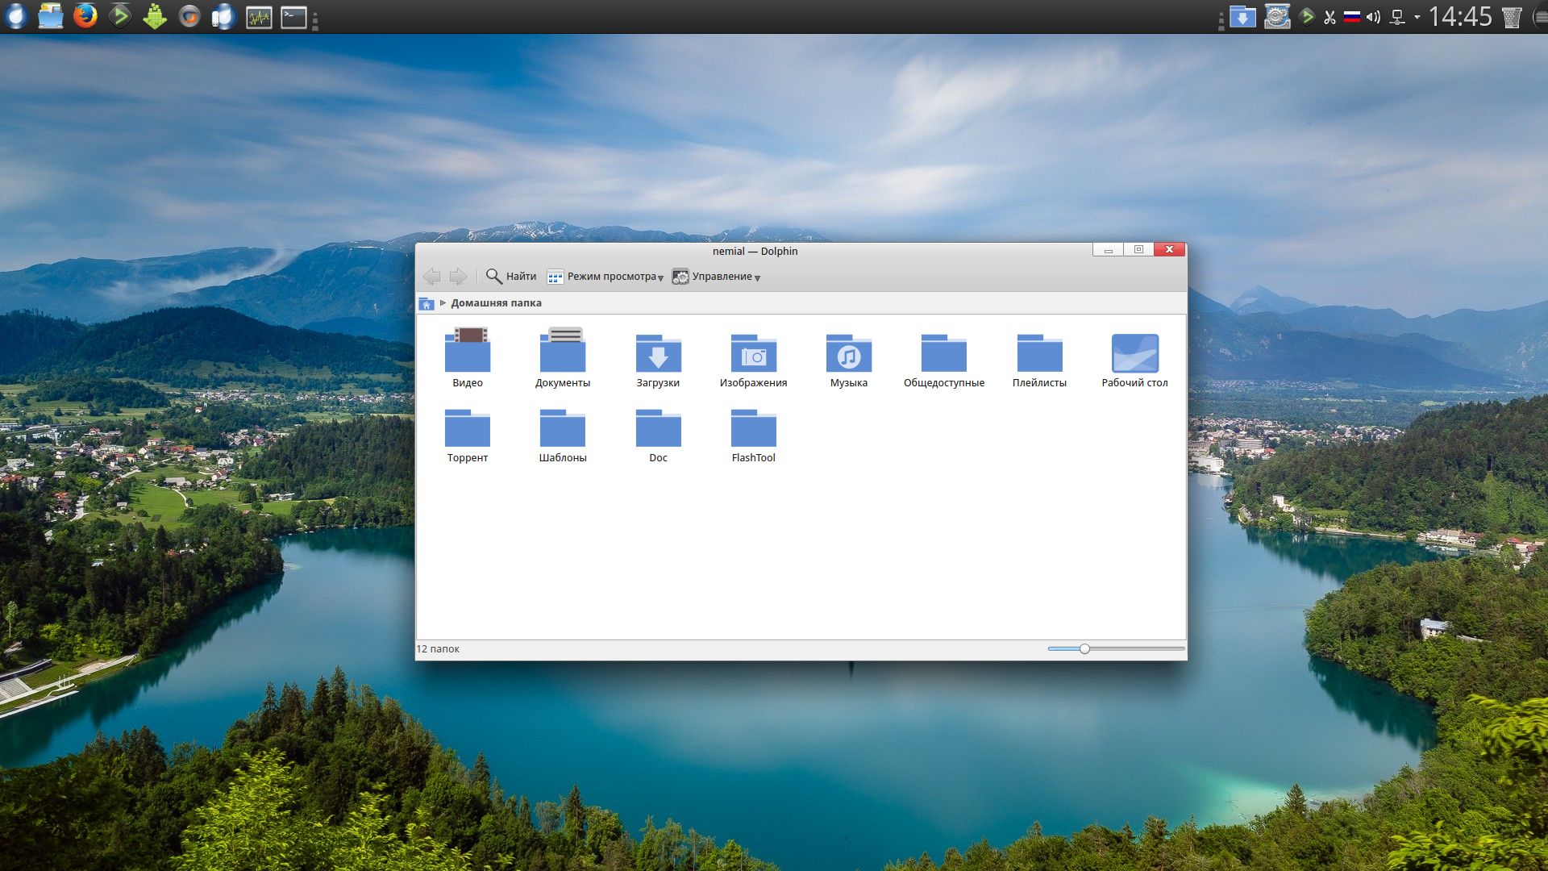Expand hidden system tray icons arrow
This screenshot has width=1548, height=871.
click(1417, 17)
